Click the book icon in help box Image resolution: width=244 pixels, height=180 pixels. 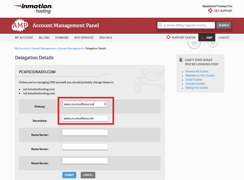181,60
